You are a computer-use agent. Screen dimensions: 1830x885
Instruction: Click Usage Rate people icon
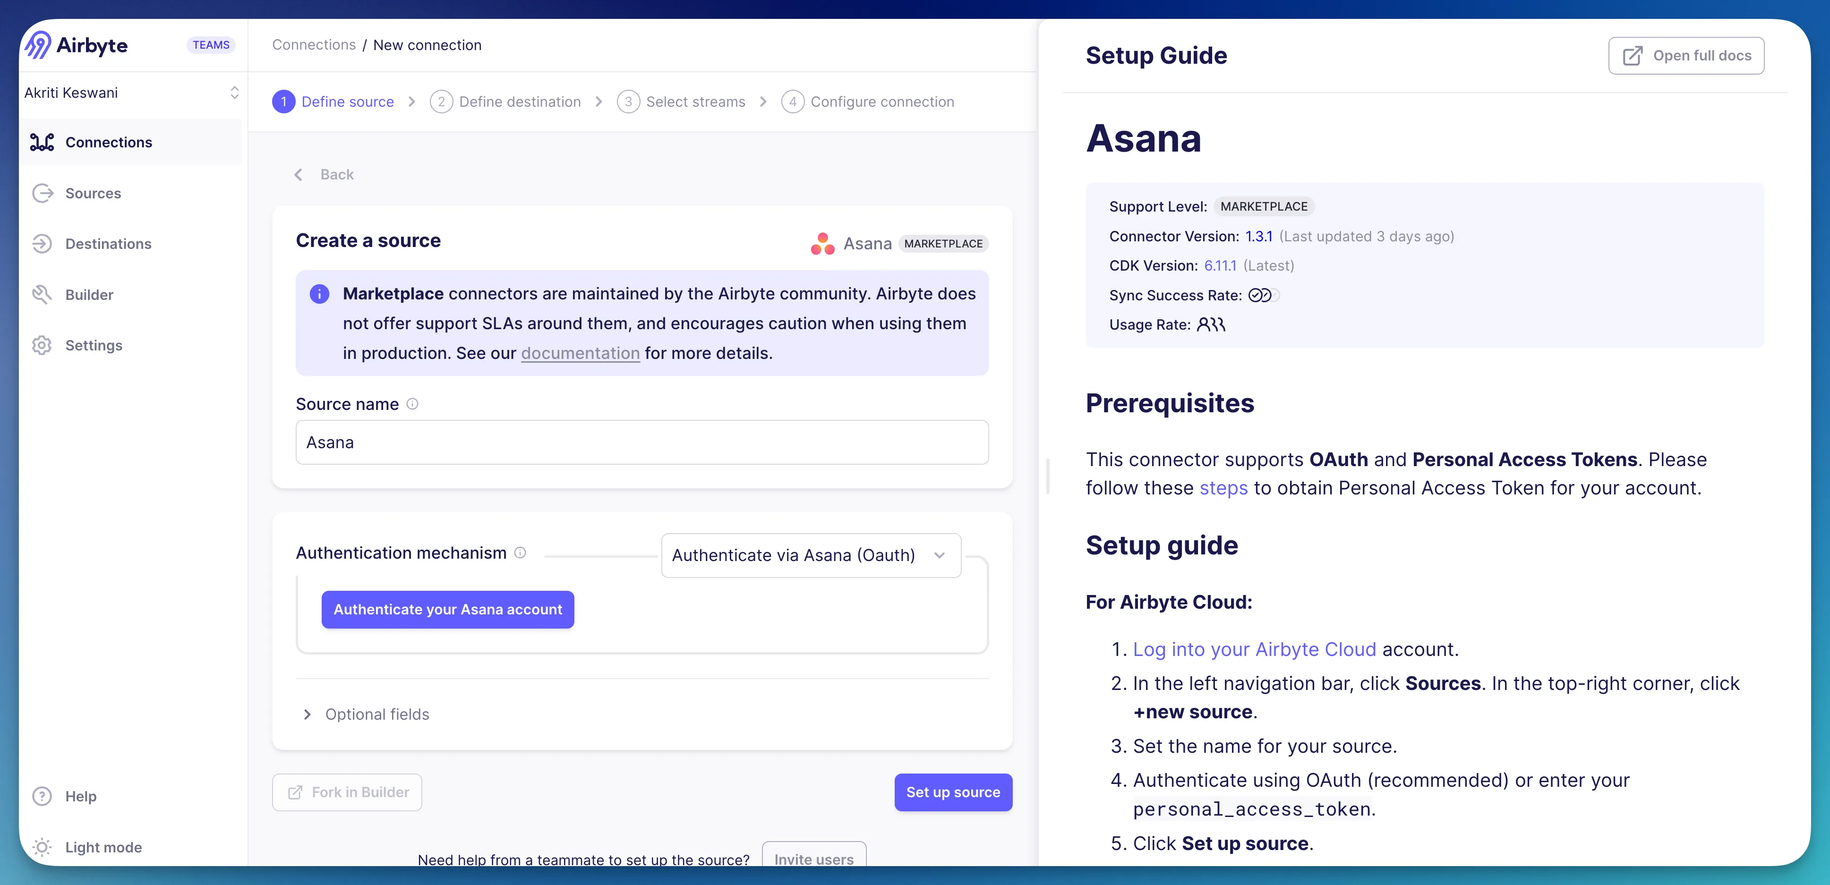[x=1211, y=324]
